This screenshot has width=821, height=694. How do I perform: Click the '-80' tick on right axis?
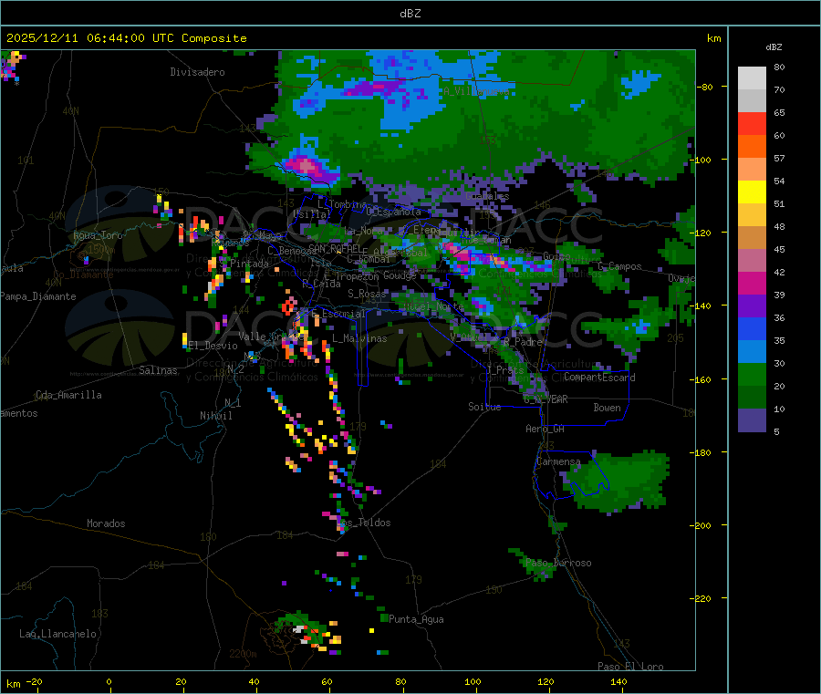704,87
